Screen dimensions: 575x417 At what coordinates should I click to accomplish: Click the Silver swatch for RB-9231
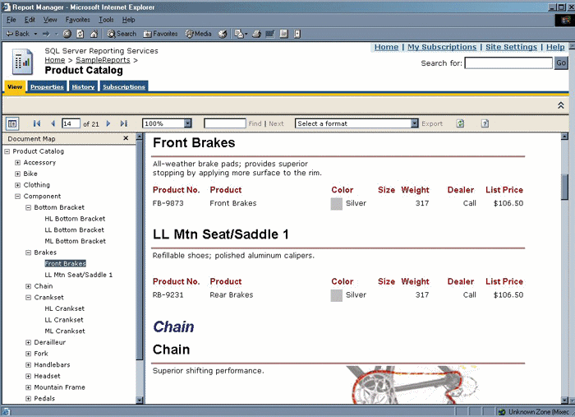coord(336,295)
